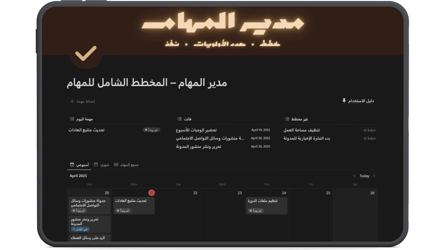Click the right chevron beside Today
445x250 pixels.
point(374,176)
